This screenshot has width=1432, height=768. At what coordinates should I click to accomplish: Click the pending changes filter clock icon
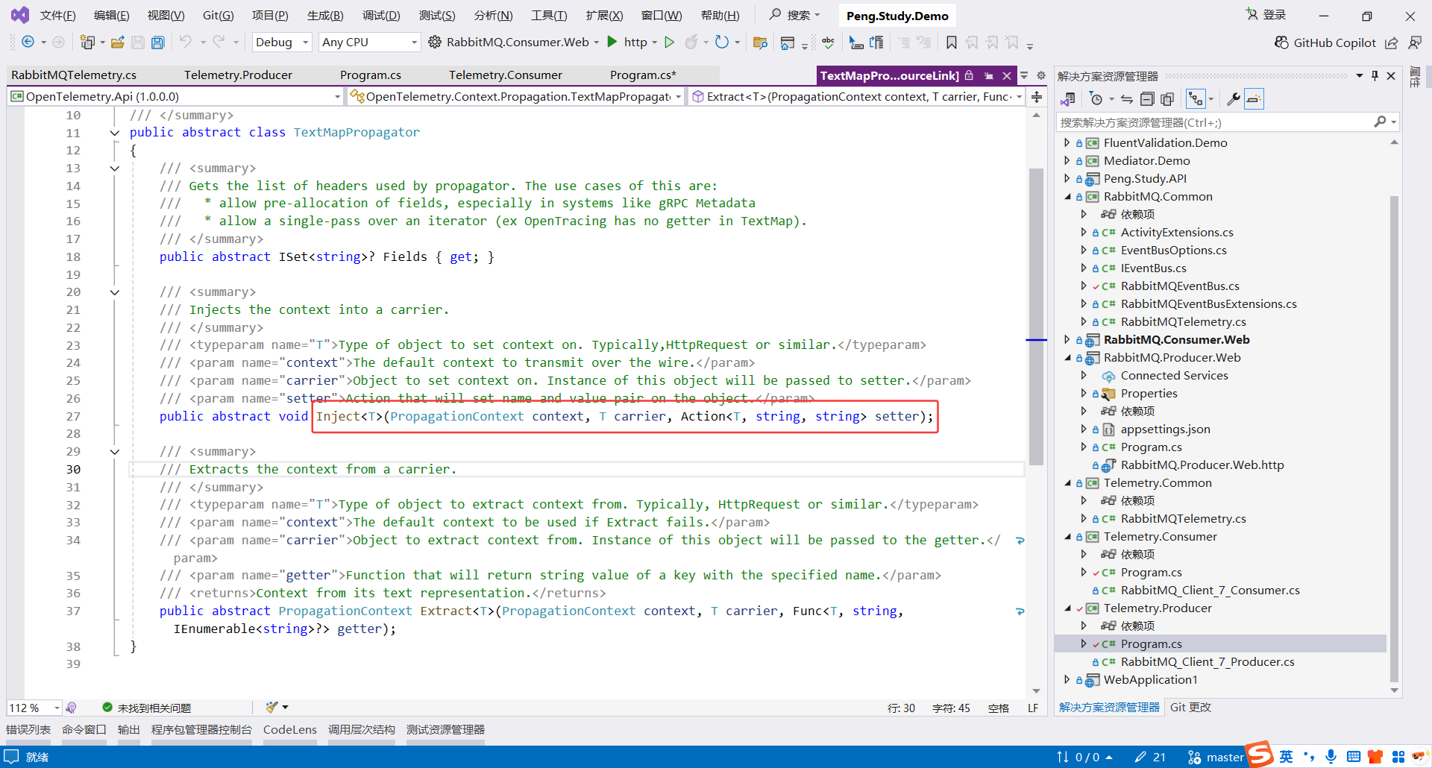click(x=1096, y=99)
